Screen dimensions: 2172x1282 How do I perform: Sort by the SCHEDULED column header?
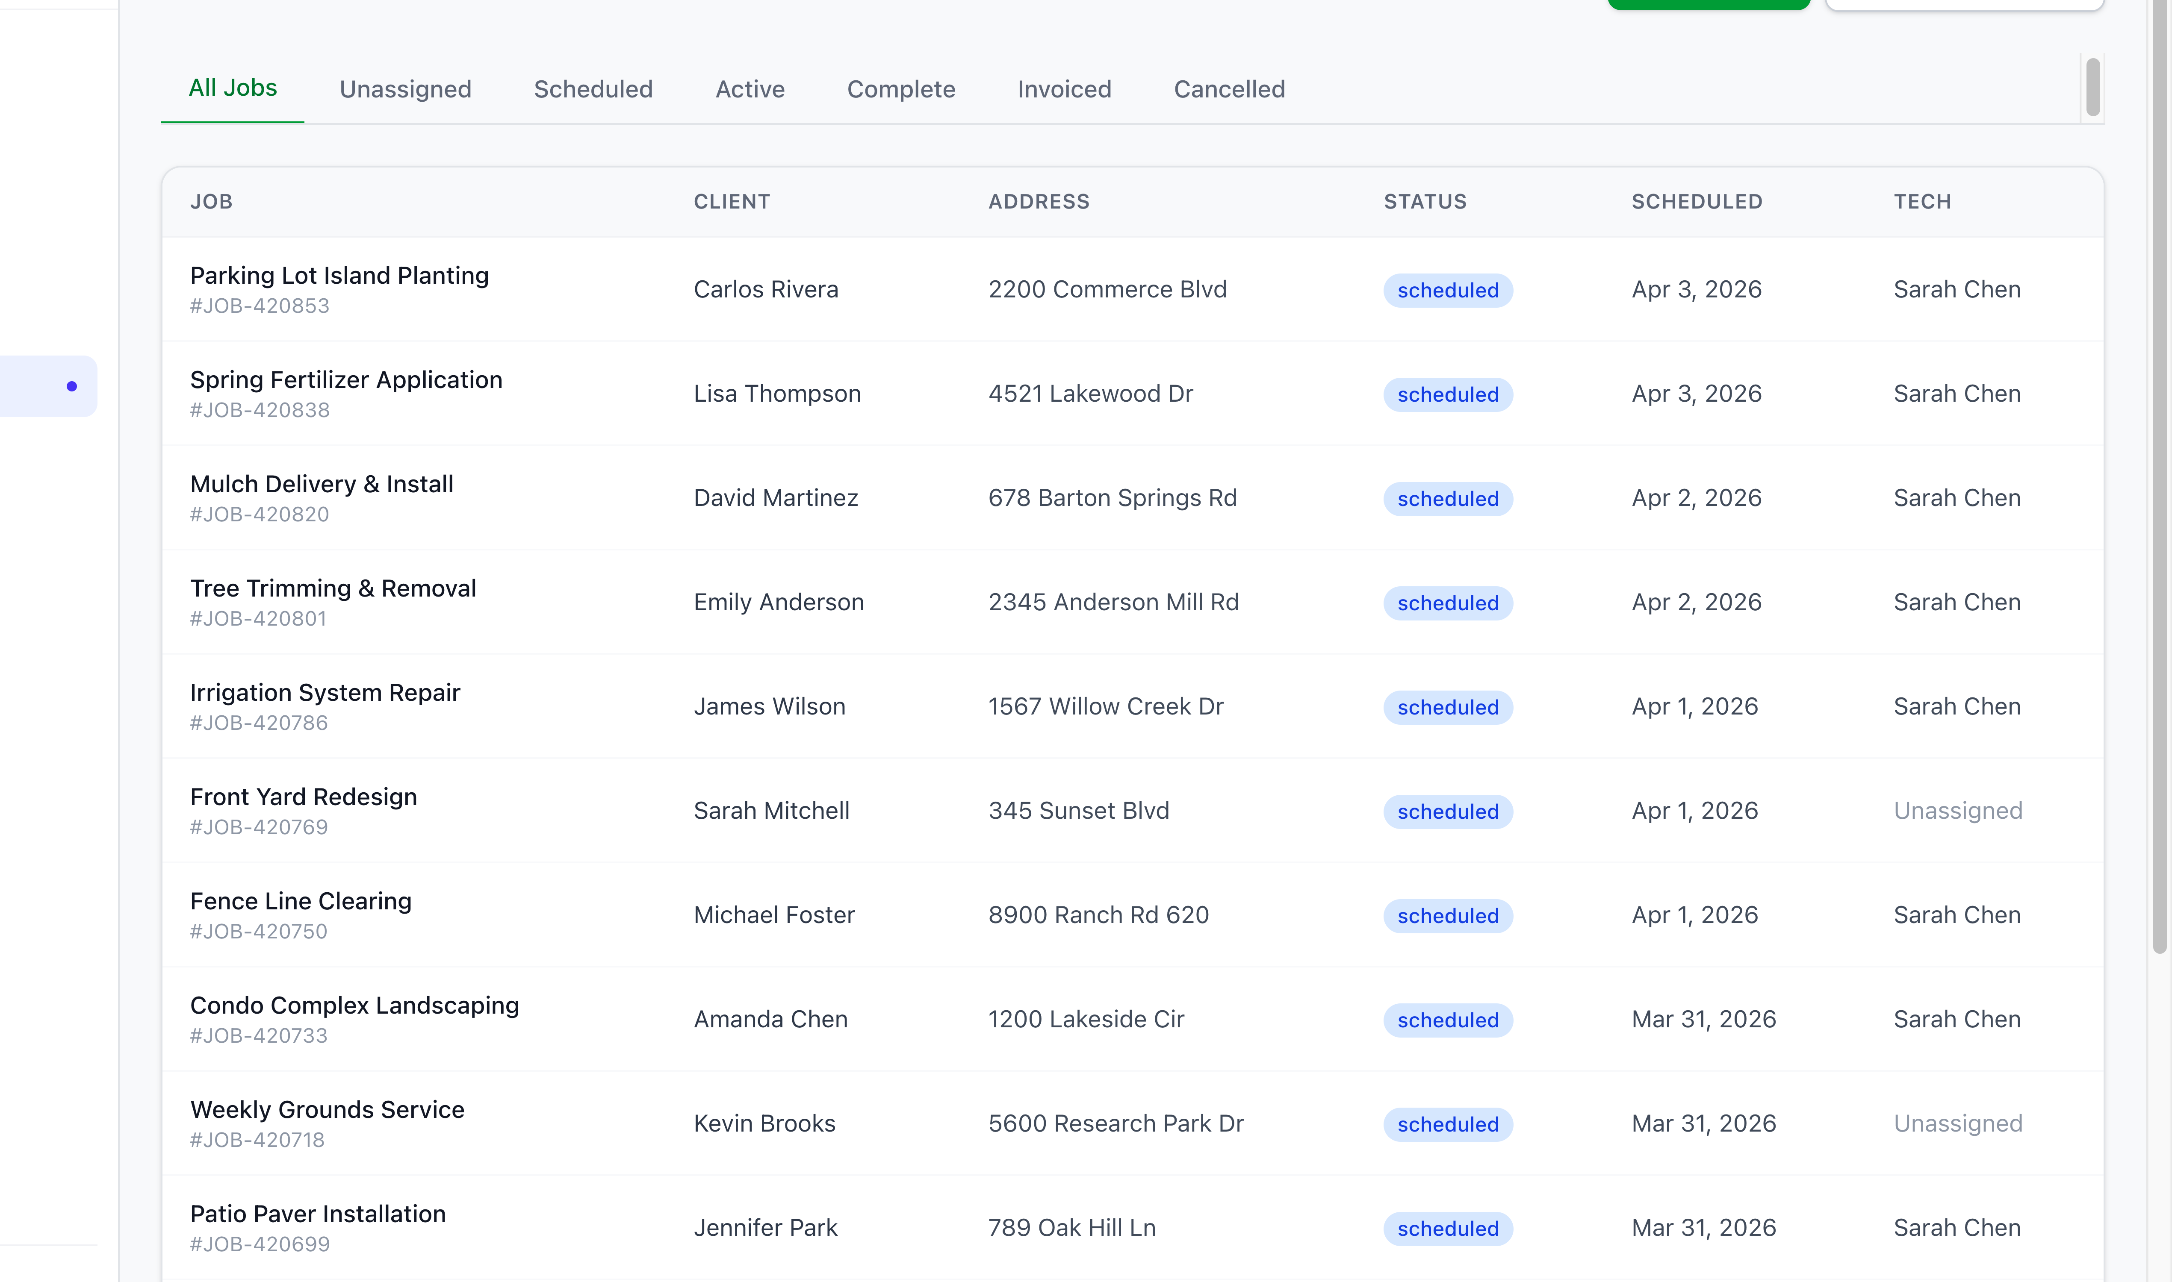1696,201
